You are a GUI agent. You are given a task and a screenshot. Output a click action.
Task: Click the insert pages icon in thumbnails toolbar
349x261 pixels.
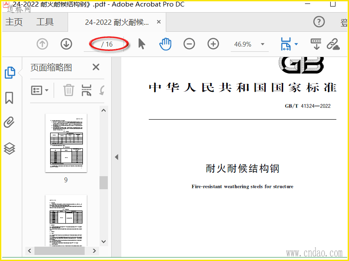coord(86,90)
